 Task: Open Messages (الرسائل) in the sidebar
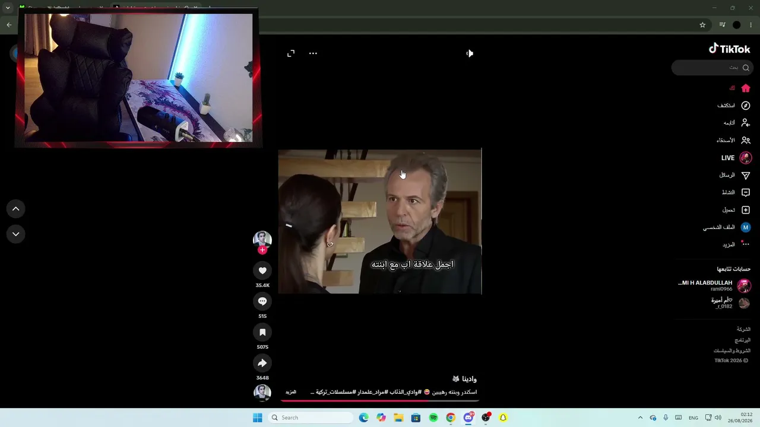735,176
